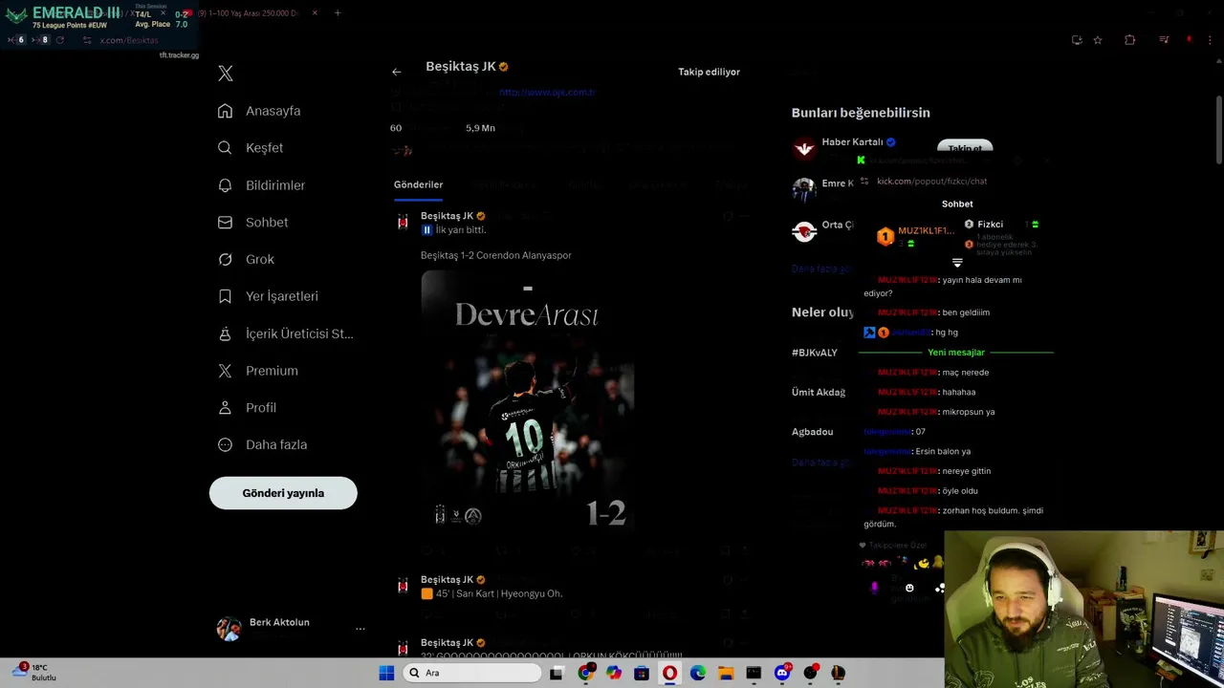Open Daha fazla göster under suggestions

click(820, 269)
